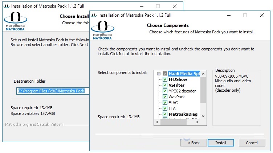Cancel the Matroska Pack installation
The image size is (273, 153).
tap(252, 143)
